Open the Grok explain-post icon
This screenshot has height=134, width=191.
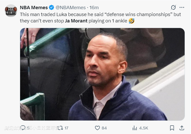(x=173, y=7)
